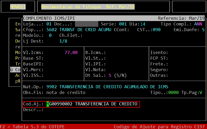Click the Cod.Aj. description TRANSFERENCIA DE CREDITO
This screenshot has width=207, height=129.
coord(106,104)
